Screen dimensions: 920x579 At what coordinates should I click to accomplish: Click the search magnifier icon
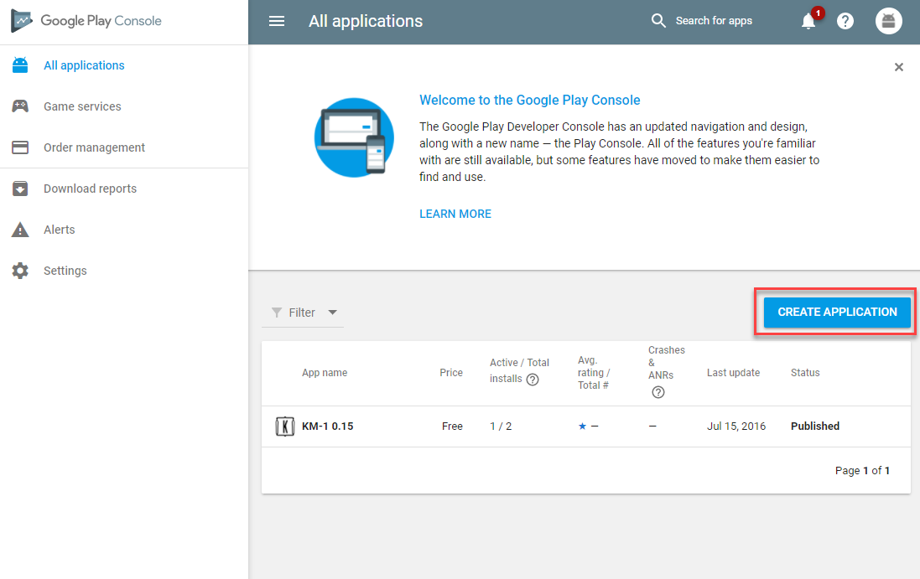point(658,21)
